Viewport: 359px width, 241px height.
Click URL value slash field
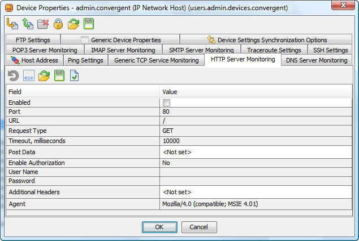(256, 121)
